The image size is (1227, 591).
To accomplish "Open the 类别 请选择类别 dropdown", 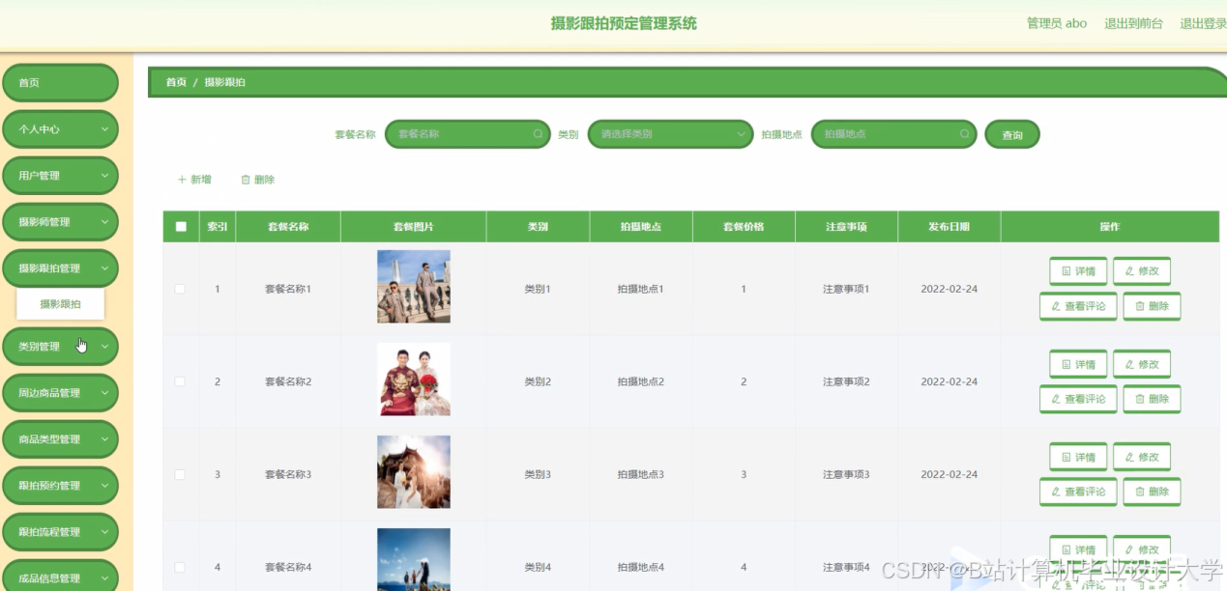I will [x=670, y=134].
